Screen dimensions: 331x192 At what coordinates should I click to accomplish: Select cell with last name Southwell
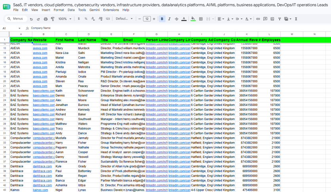coord(89,119)
